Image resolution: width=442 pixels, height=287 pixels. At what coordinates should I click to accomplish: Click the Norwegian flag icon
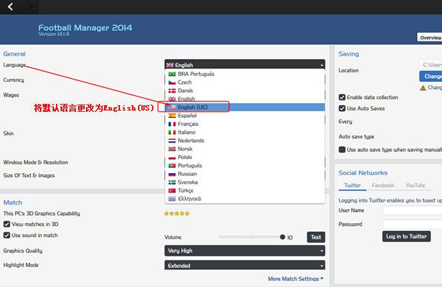[172, 149]
